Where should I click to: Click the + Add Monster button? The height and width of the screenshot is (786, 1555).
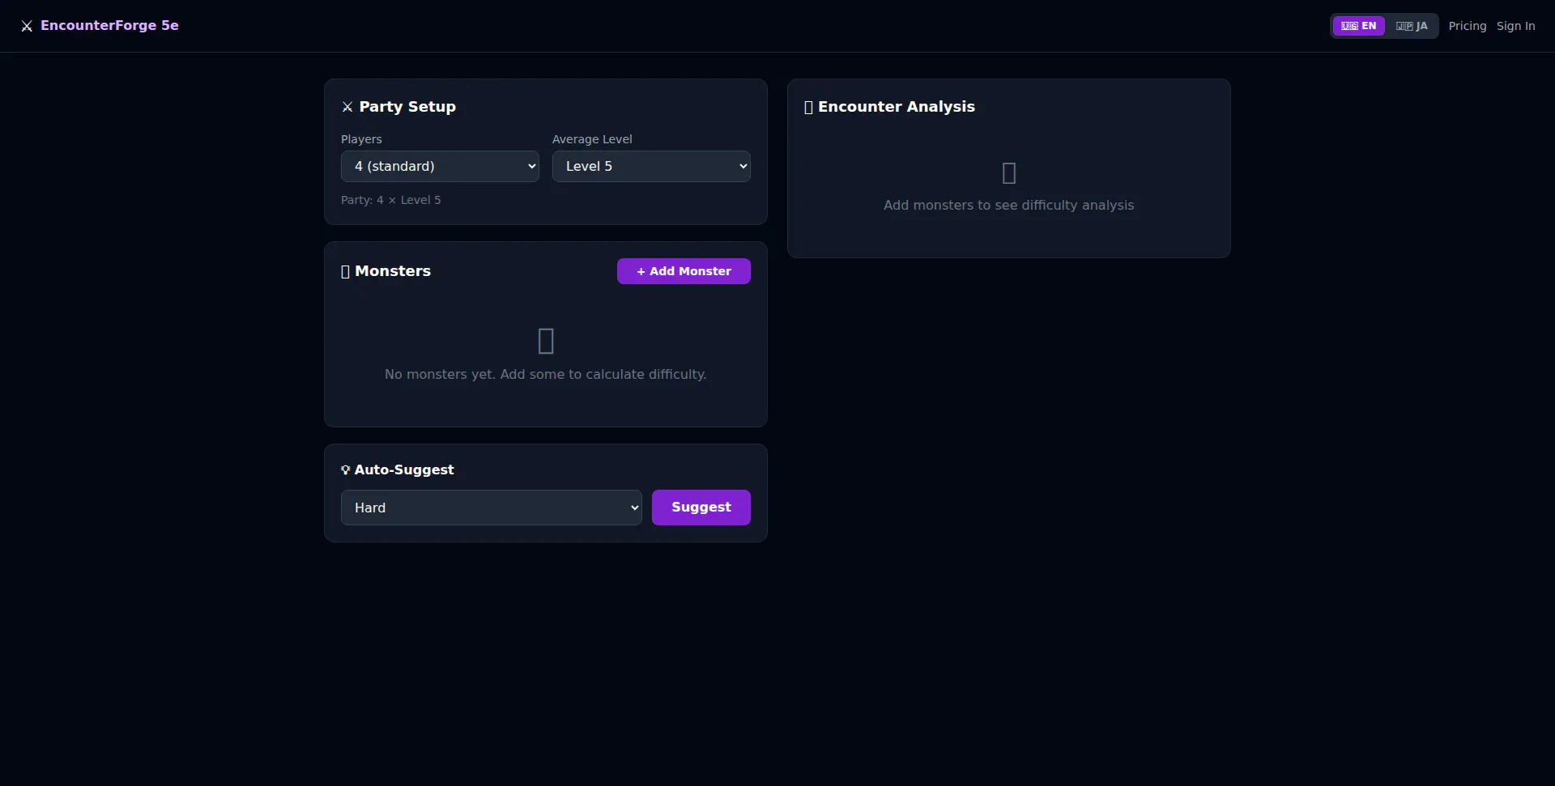click(x=684, y=271)
